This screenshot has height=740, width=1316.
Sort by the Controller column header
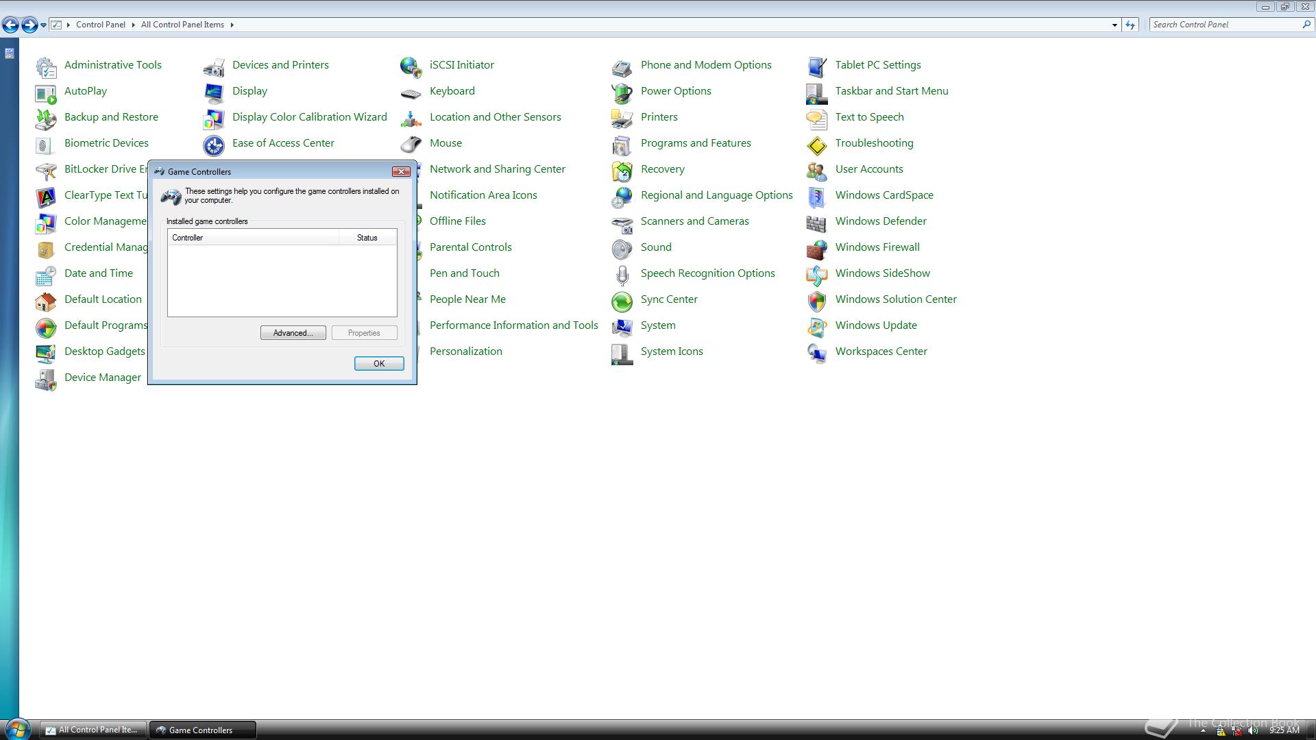click(254, 238)
